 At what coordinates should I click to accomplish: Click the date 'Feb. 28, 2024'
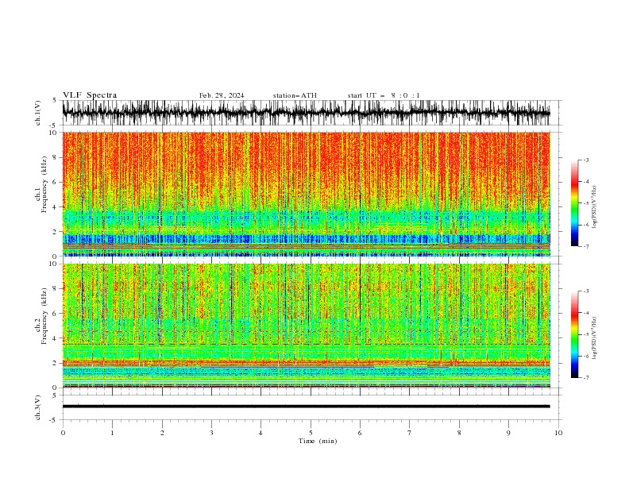(x=222, y=95)
